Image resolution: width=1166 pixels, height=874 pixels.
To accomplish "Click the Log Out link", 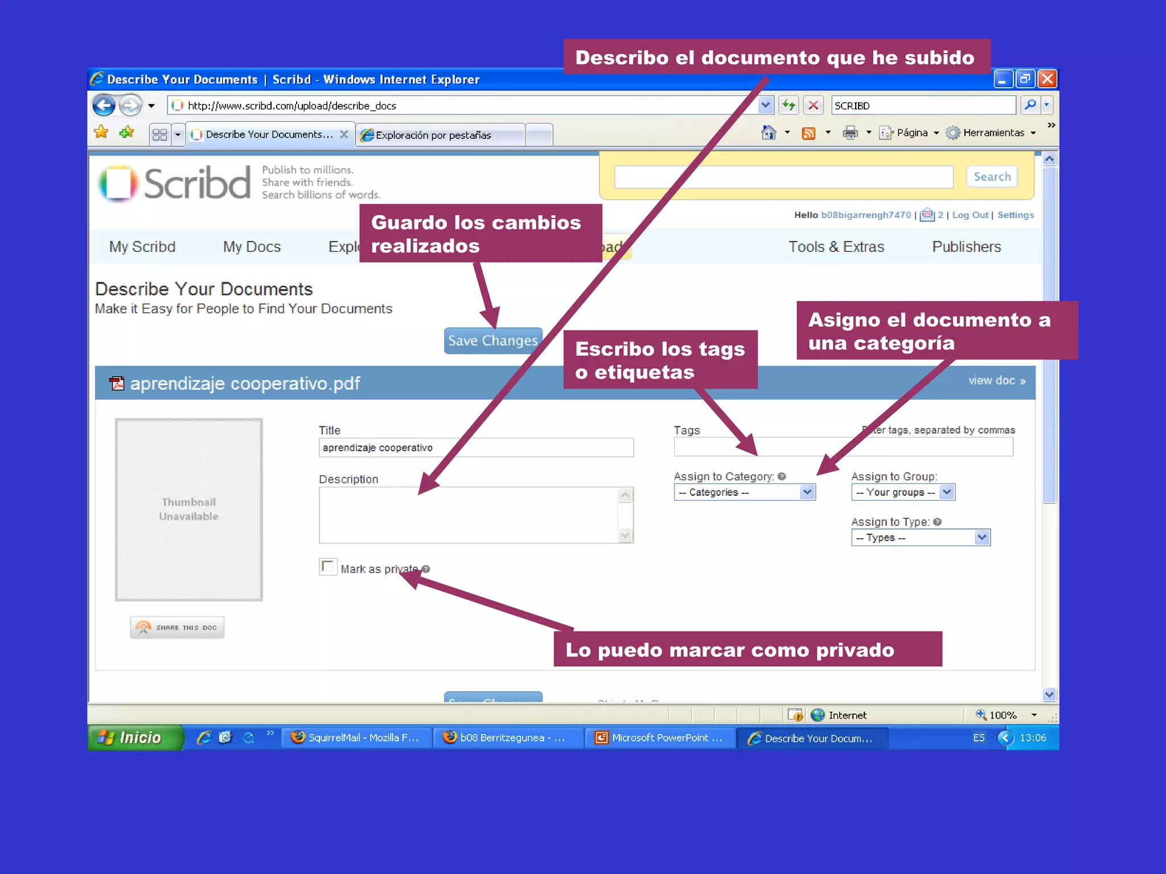I will pos(970,215).
